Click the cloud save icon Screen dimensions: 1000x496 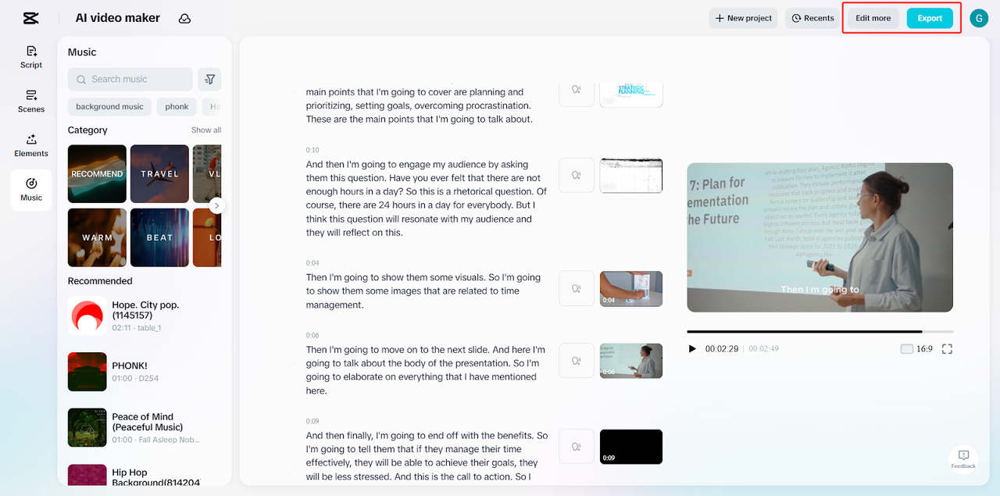184,18
